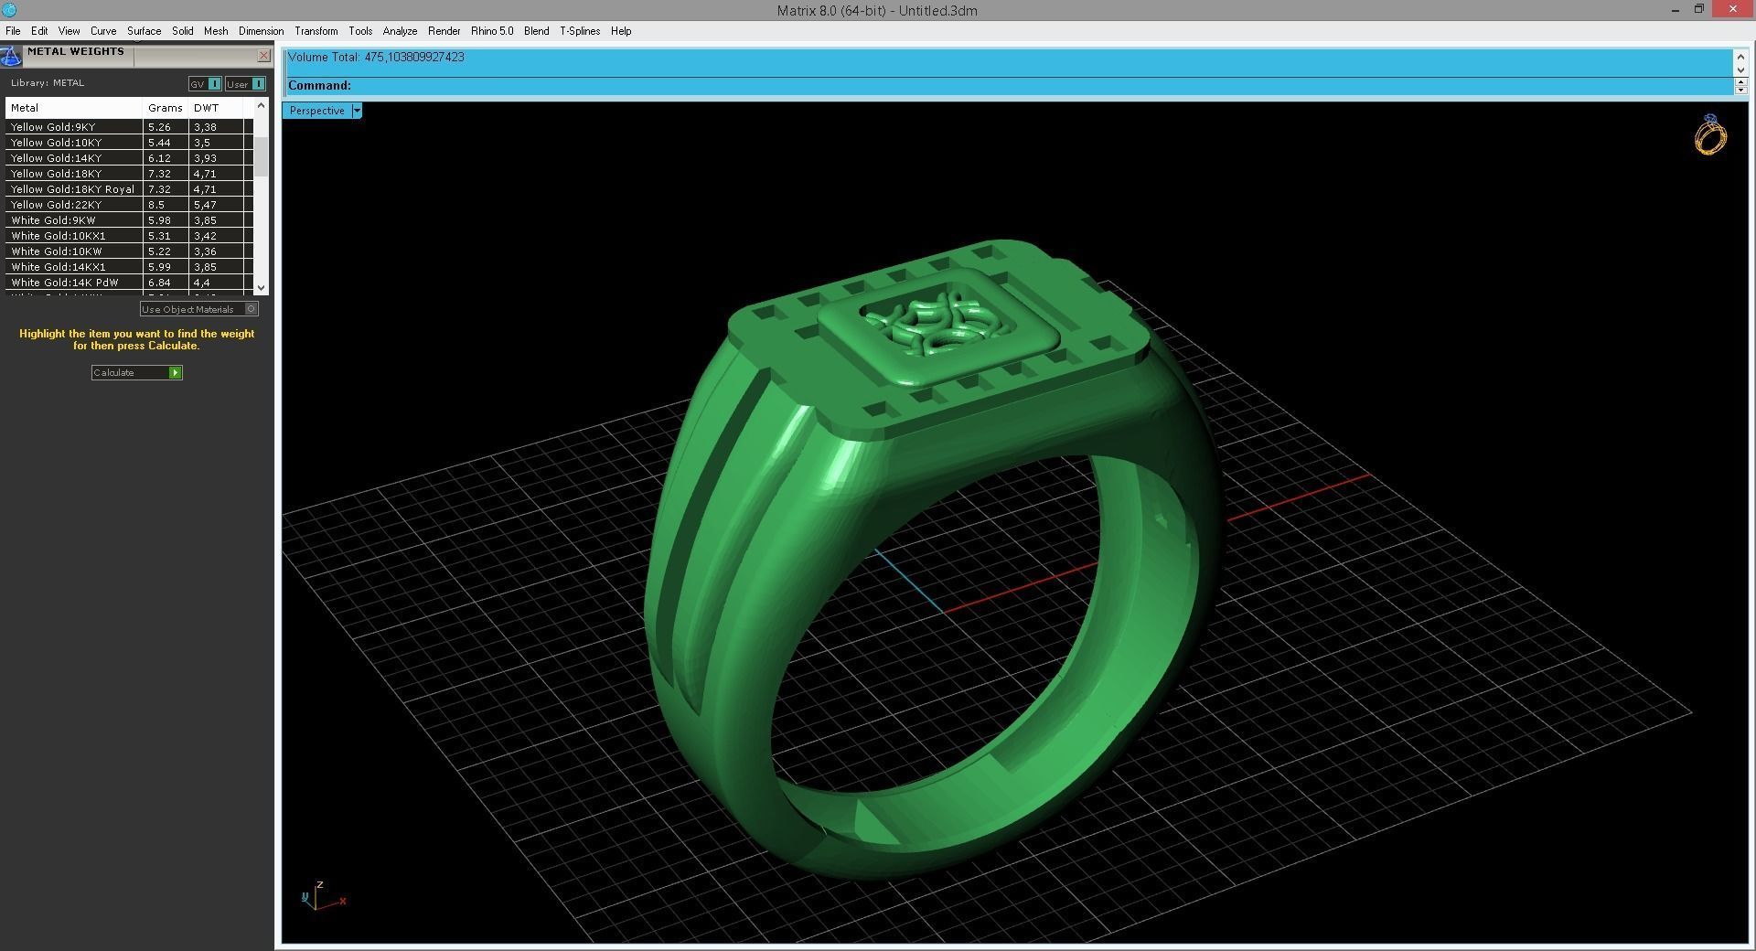The image size is (1756, 951).
Task: Open the Blend menu
Action: (x=536, y=31)
